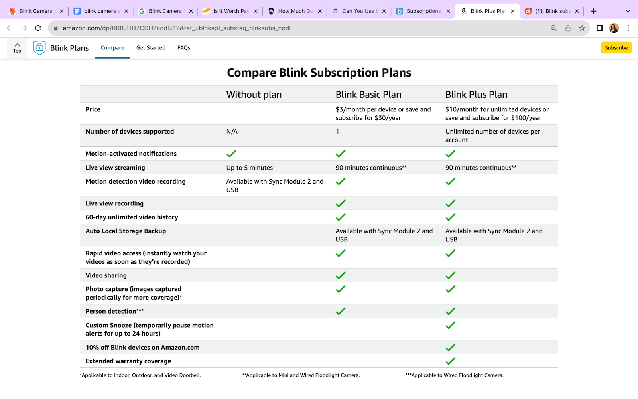
Task: Open Chrome three-dot menu
Action: pyautogui.click(x=628, y=28)
